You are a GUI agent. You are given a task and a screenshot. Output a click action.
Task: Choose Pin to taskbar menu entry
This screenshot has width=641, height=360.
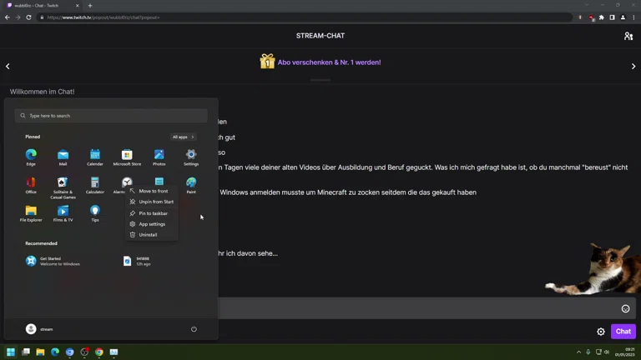(152, 213)
